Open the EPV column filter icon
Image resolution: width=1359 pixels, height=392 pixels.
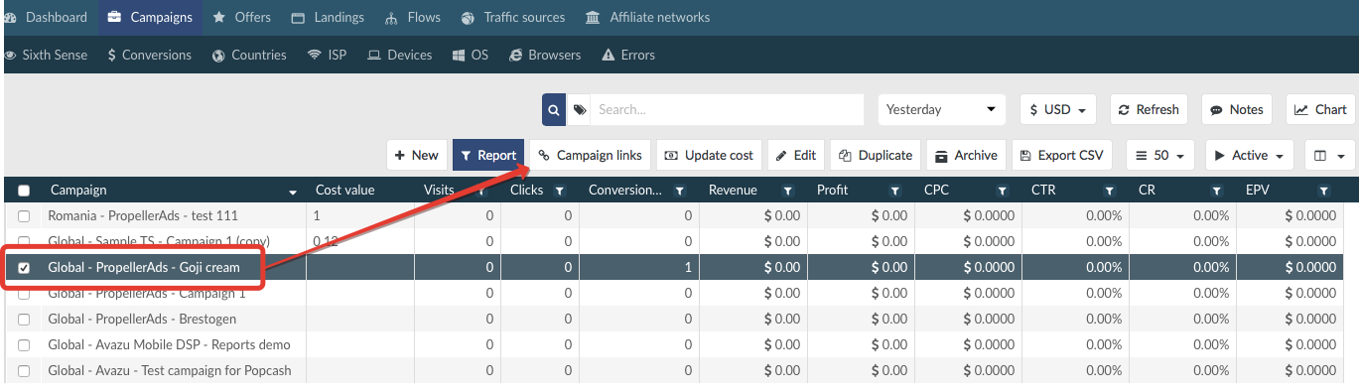point(1323,191)
